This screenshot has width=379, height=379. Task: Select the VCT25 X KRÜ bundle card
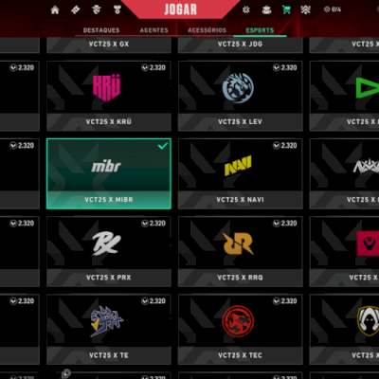point(109,96)
